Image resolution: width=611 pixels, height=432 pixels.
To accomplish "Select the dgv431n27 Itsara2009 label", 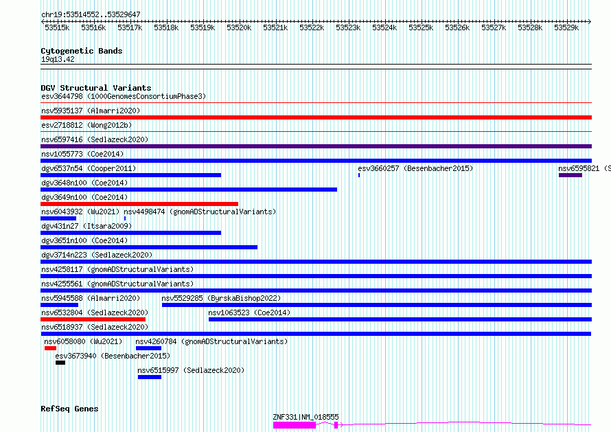I will [x=87, y=226].
